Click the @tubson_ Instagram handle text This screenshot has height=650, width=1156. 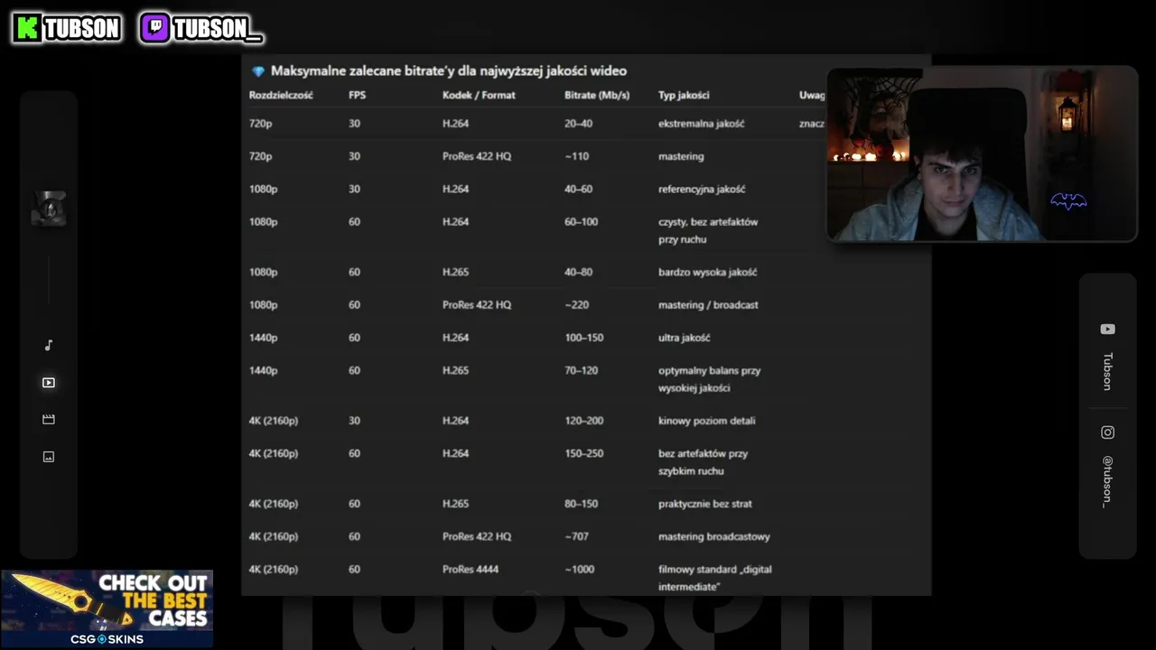1107,481
